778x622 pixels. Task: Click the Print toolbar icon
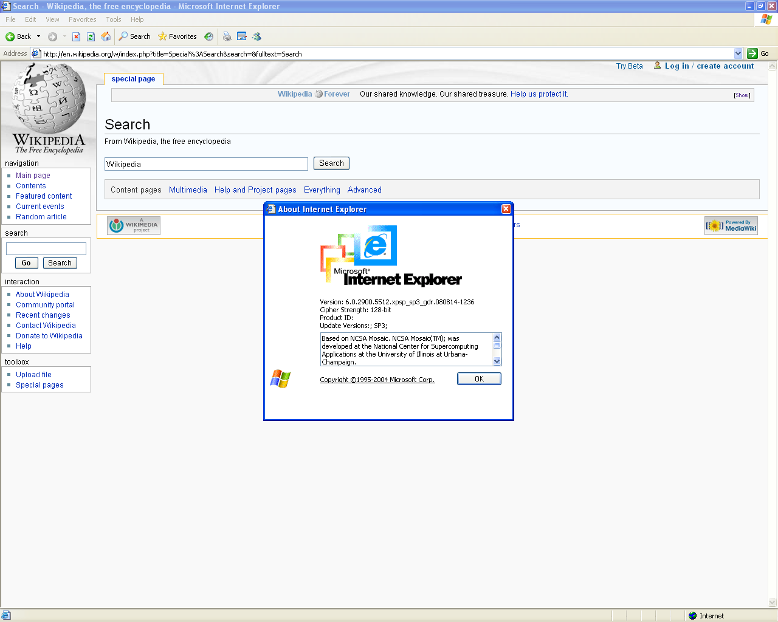(x=227, y=36)
